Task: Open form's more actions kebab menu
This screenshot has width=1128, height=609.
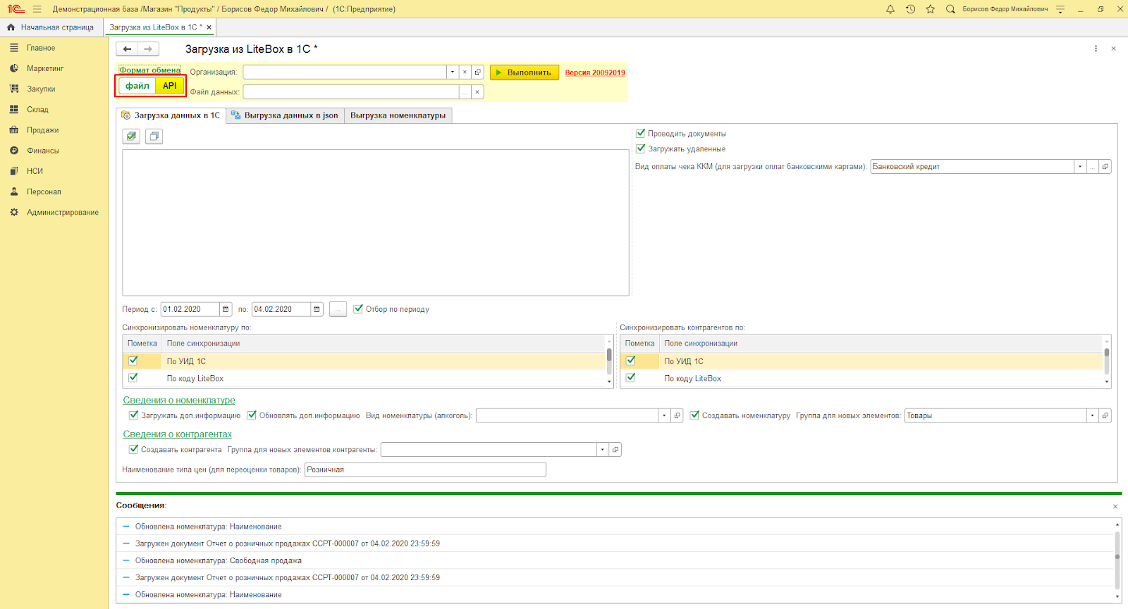Action: tap(1096, 49)
